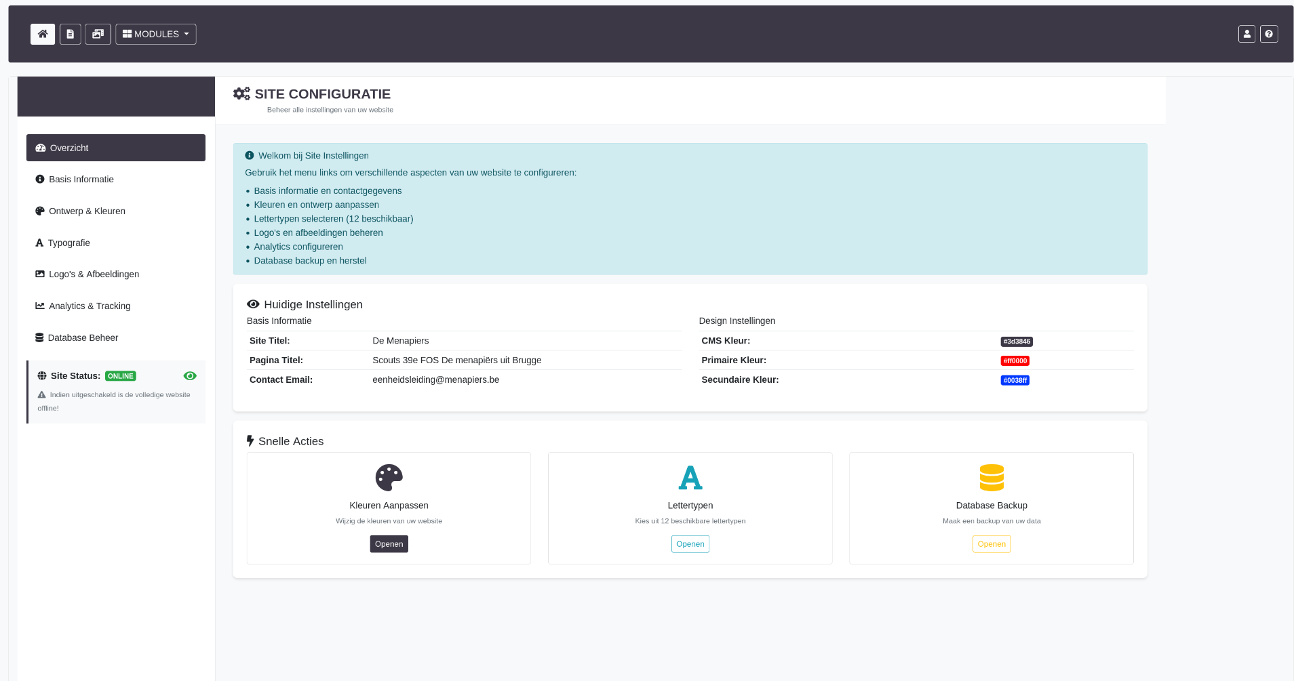Expand the Ontwerp & Kleuren section
Image resolution: width=1294 pixels, height=681 pixels.
click(x=86, y=211)
